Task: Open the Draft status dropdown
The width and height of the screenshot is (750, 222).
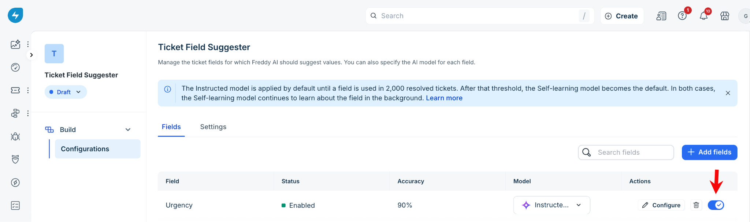Action: pos(66,92)
